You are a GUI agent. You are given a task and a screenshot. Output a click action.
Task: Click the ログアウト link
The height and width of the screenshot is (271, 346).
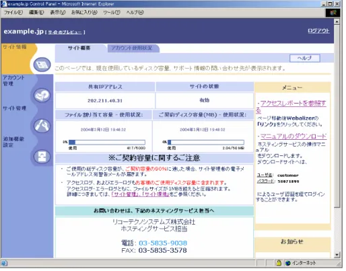318,31
